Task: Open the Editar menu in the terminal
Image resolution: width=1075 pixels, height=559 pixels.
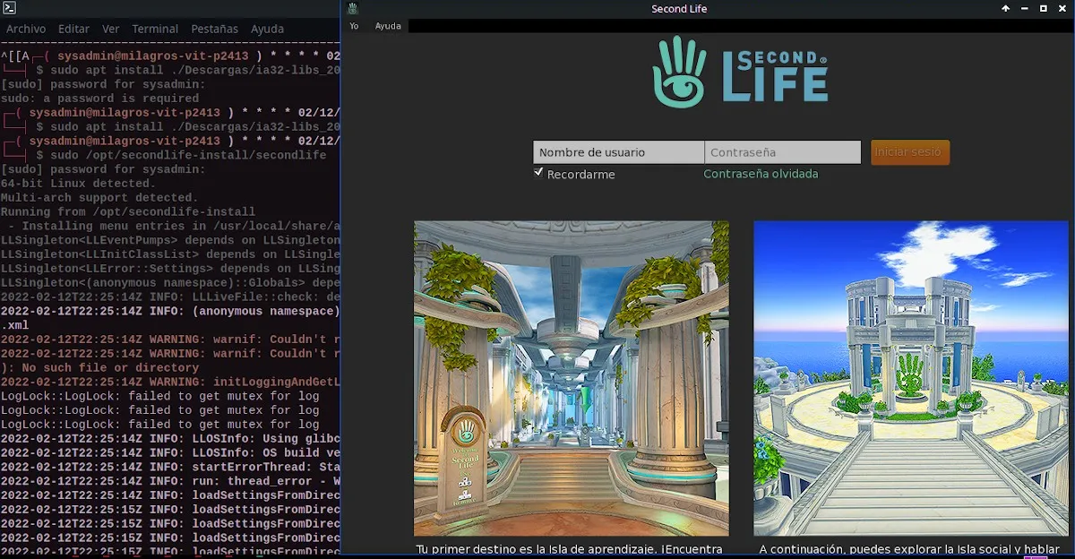Action: [73, 29]
